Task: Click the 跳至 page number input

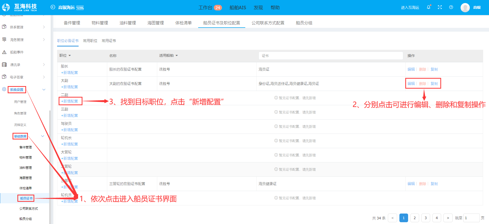Action: tap(471, 218)
